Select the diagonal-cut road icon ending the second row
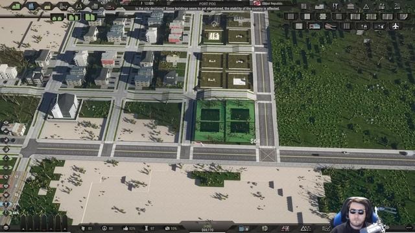 pos(403,16)
